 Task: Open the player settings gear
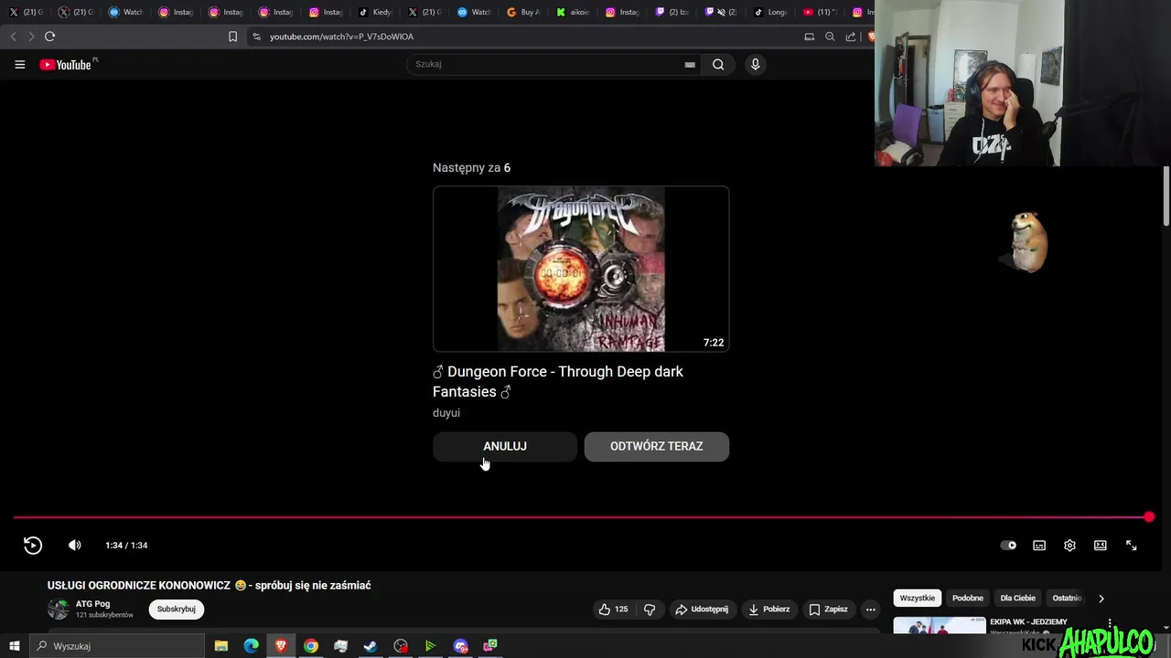(x=1069, y=546)
